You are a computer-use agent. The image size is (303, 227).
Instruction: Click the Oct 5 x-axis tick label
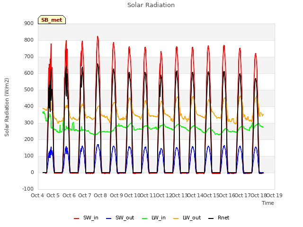pyautogui.click(x=53, y=195)
